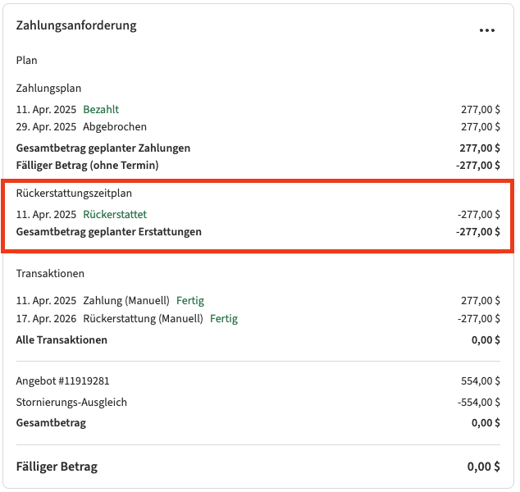Click the green Bezahlt status
Viewport: 520px width, 492px height.
[x=101, y=109]
